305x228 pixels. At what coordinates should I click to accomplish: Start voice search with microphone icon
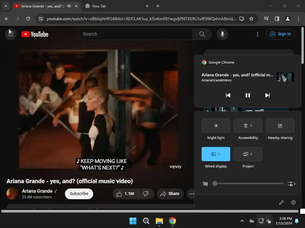(x=222, y=34)
